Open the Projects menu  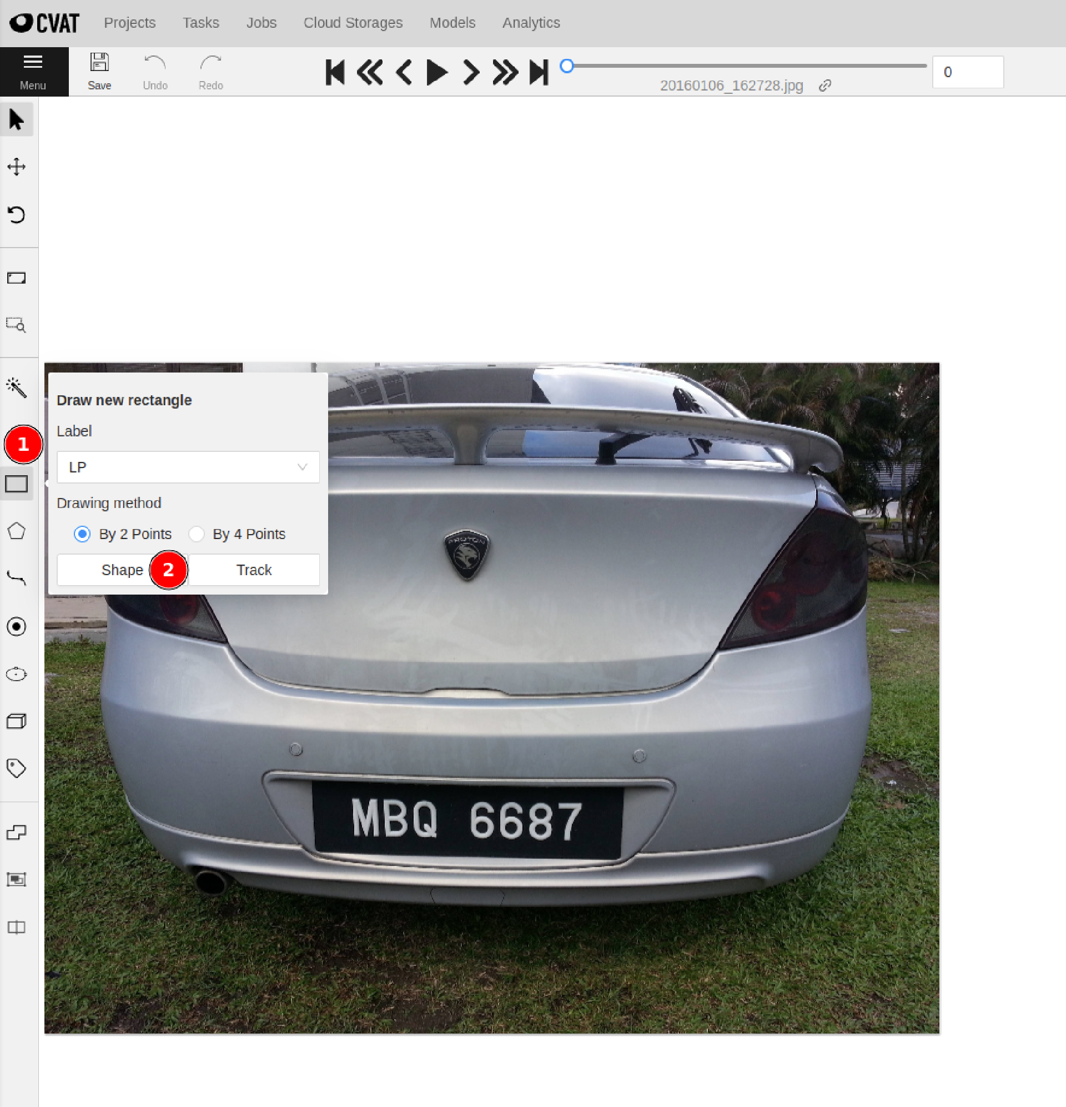tap(129, 23)
